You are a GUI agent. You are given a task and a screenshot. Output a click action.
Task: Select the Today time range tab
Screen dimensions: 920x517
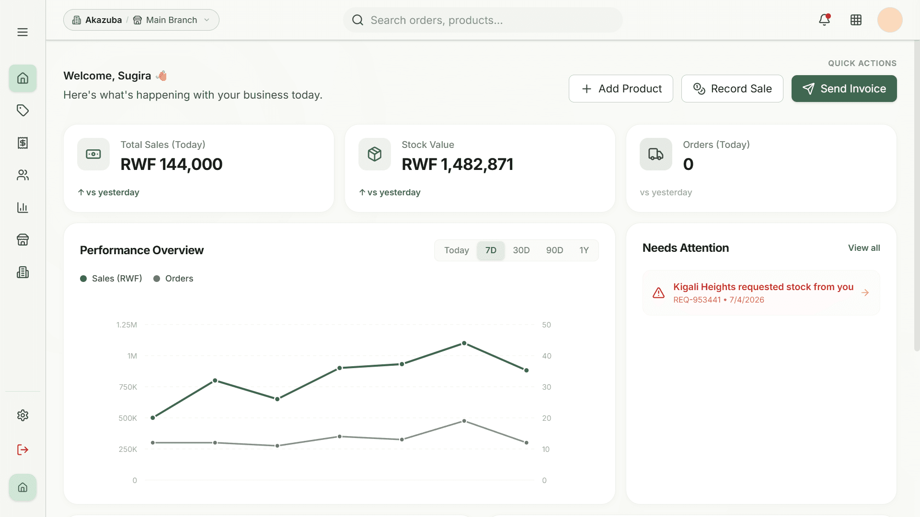pyautogui.click(x=456, y=250)
